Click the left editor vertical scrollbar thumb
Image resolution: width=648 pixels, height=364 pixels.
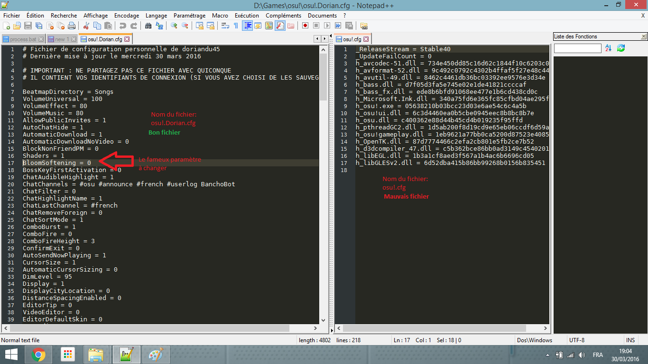point(324,76)
